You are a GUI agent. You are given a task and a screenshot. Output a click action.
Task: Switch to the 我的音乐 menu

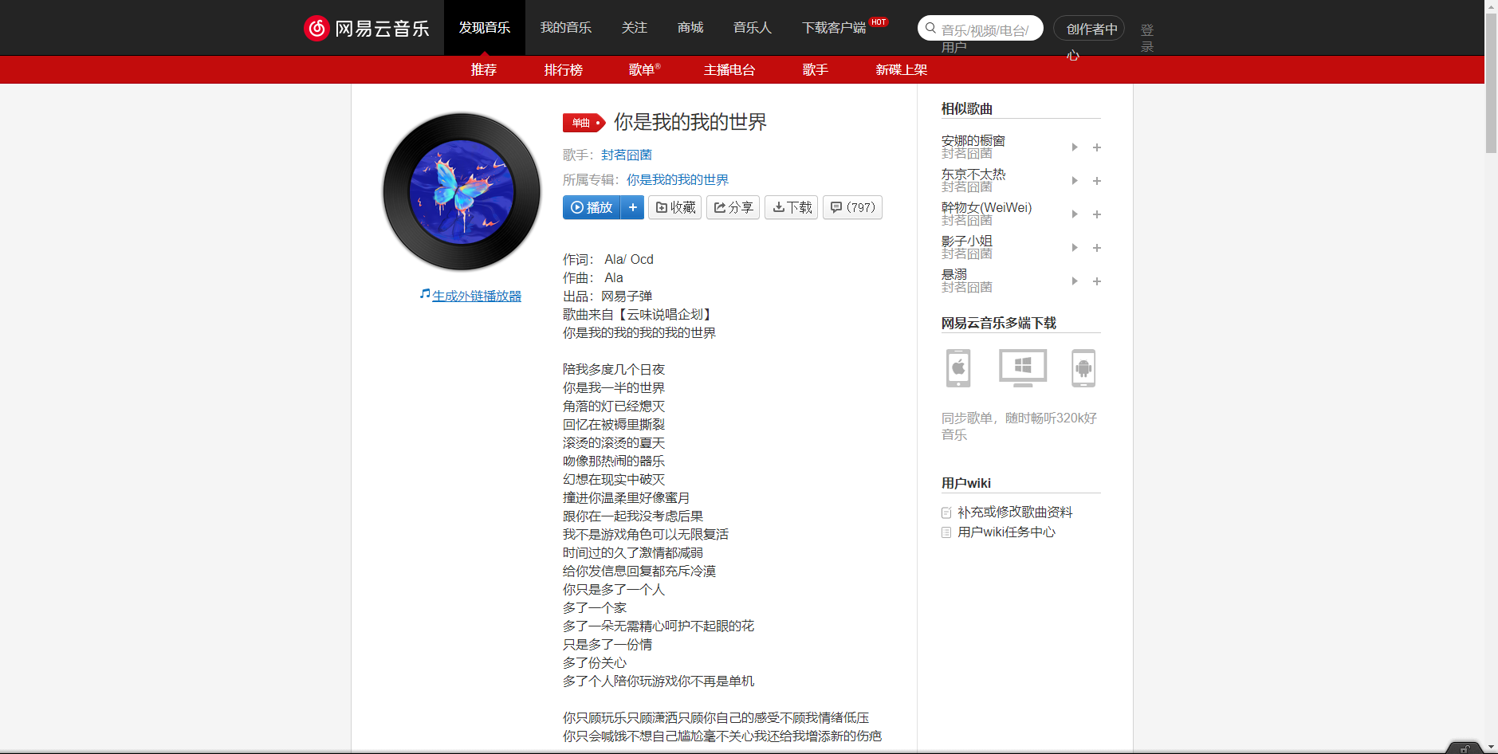(x=566, y=27)
